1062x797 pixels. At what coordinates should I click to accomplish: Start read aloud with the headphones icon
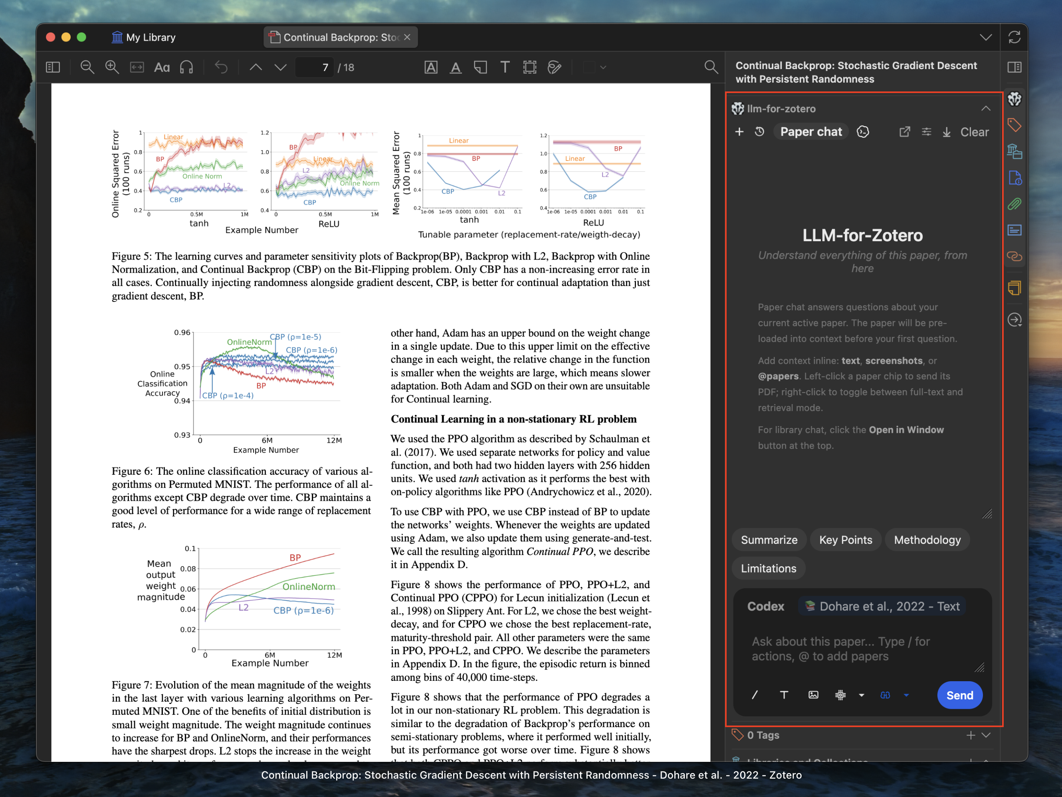coord(187,67)
